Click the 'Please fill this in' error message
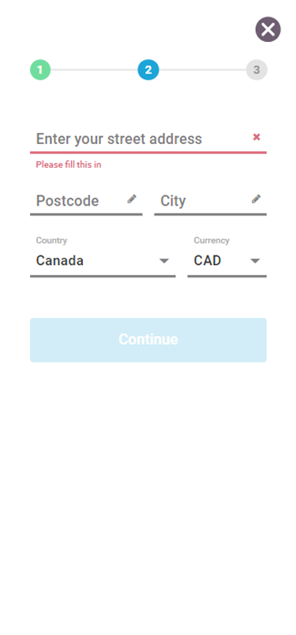This screenshot has height=635, width=296. [x=69, y=164]
